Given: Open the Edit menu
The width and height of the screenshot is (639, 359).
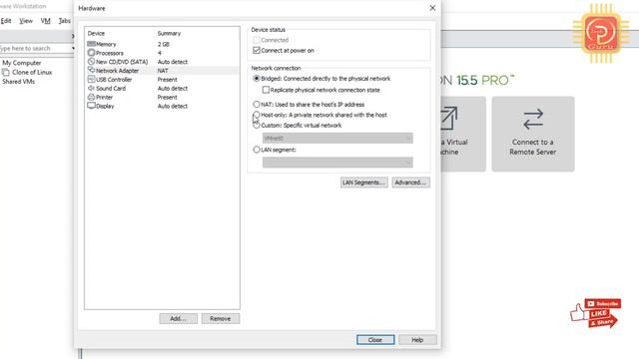Looking at the screenshot, I should click(x=6, y=21).
